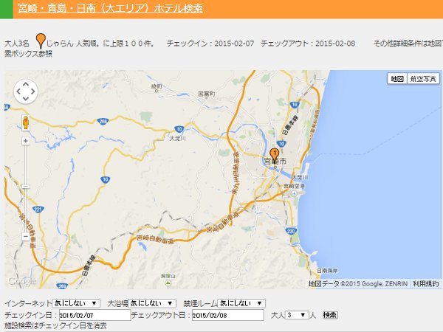Click the mountain peak icon at map bottom
This screenshot has height=332, width=443.
pos(168,283)
